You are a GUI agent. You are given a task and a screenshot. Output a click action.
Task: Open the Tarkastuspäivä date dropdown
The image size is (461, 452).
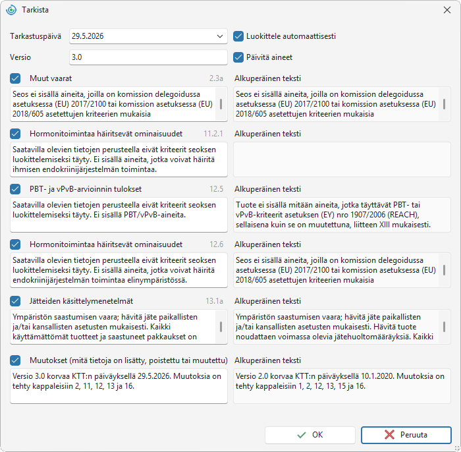pos(219,36)
